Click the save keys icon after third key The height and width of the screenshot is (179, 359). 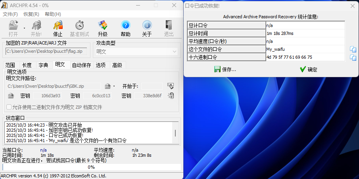tap(171, 96)
